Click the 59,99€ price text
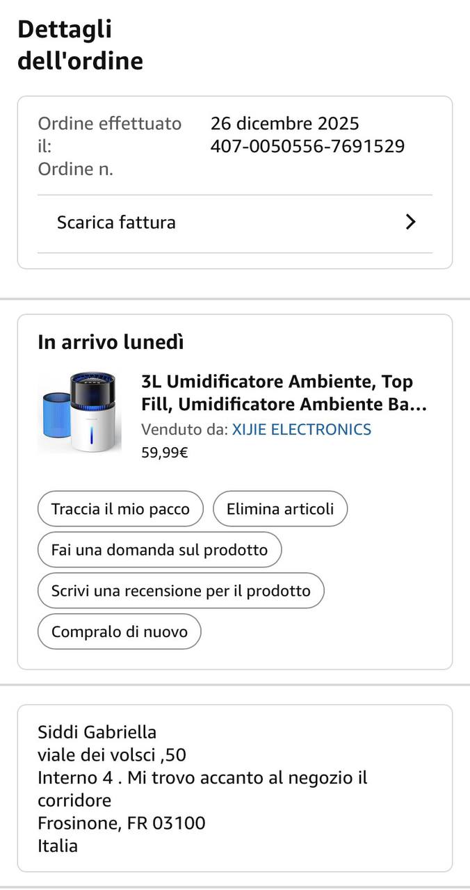This screenshot has width=470, height=890. click(x=165, y=453)
